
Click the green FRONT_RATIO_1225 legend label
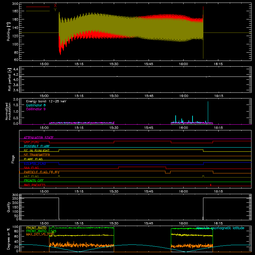coord(41,231)
